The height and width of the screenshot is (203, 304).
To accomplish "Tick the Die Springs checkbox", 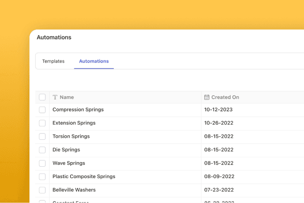I will point(42,150).
